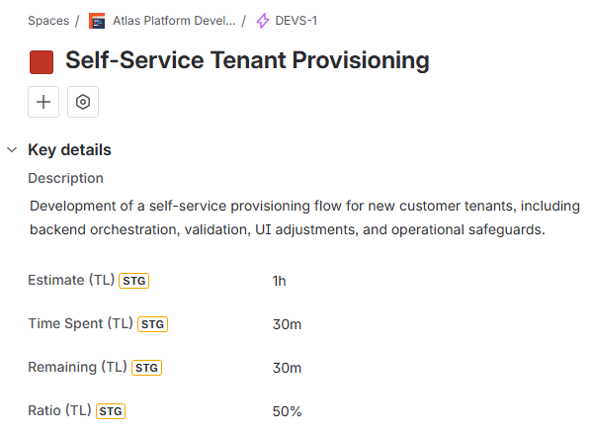Click the Atlas Platform project avatar icon

click(x=97, y=21)
